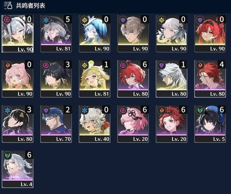Click the Lv. 20 label on pink-haired card
Viewport: 231px width, 194px height.
[140, 139]
